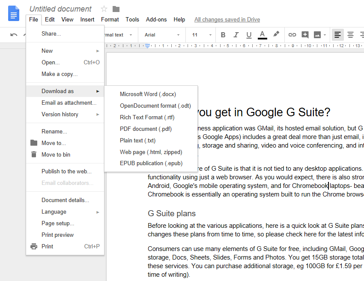Toggle Italic formatting
This screenshot has height=281, width=364.
236,35
